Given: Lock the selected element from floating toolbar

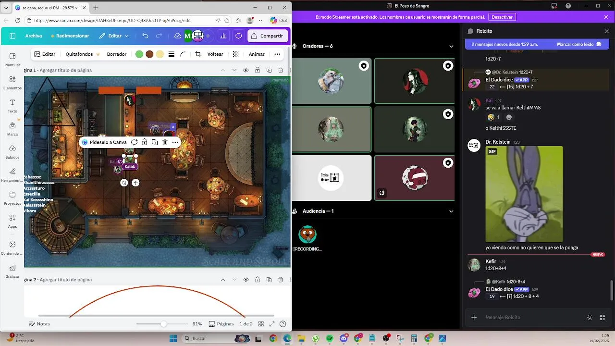Looking at the screenshot, I should (x=145, y=142).
